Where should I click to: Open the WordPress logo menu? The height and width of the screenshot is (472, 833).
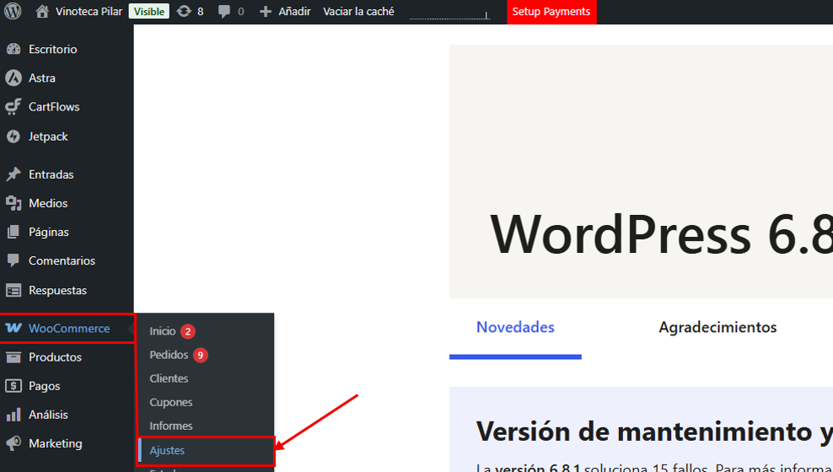tap(13, 11)
